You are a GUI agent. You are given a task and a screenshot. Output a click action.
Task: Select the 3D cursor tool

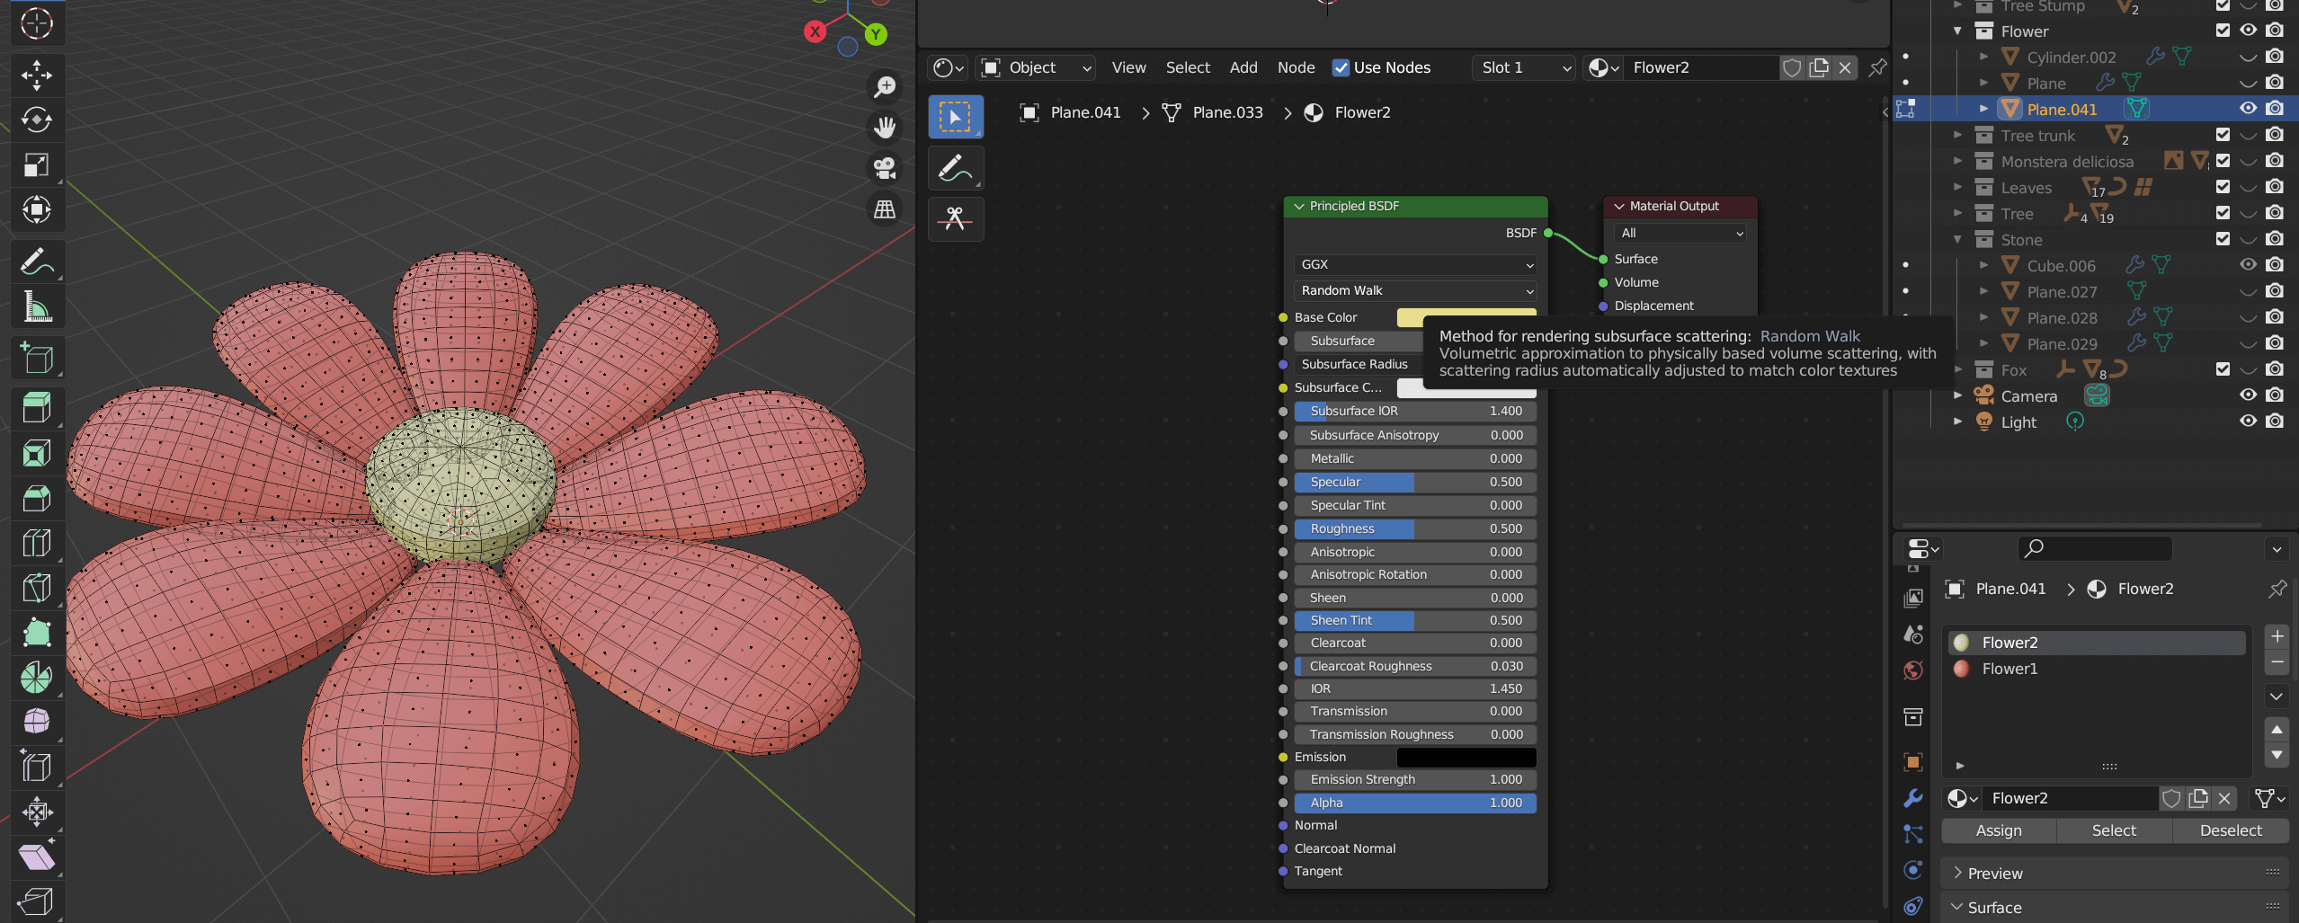37,23
